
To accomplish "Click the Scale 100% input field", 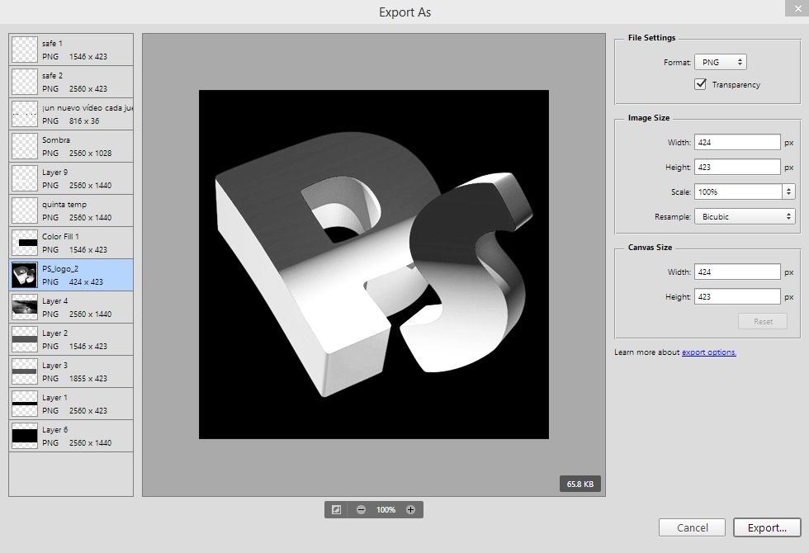I will 738,191.
